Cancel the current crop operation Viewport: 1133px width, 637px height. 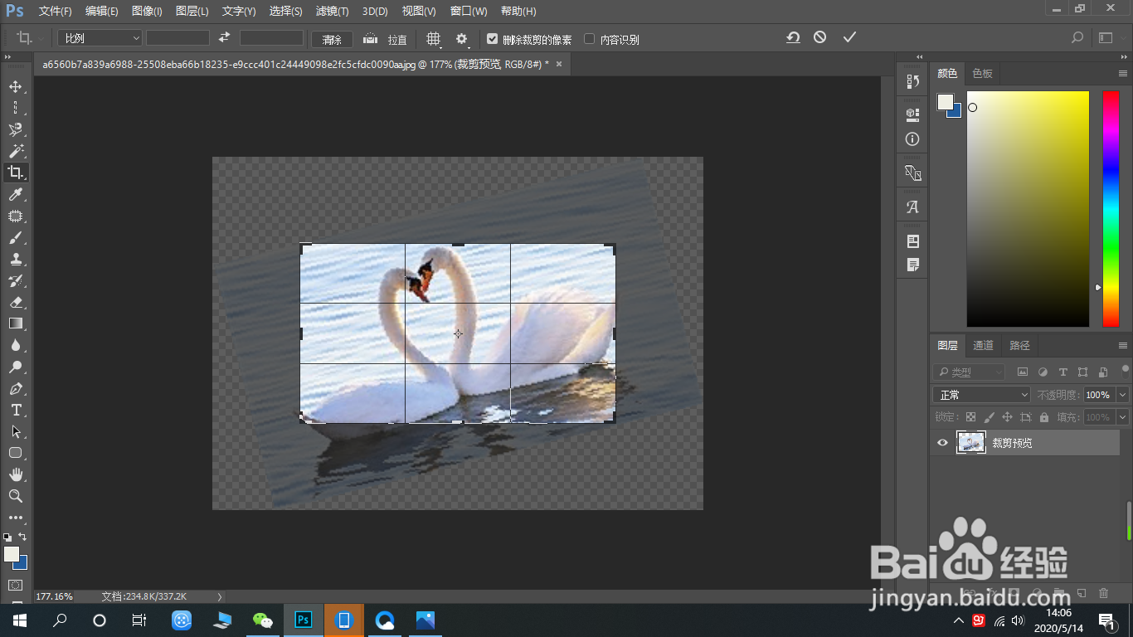819,37
